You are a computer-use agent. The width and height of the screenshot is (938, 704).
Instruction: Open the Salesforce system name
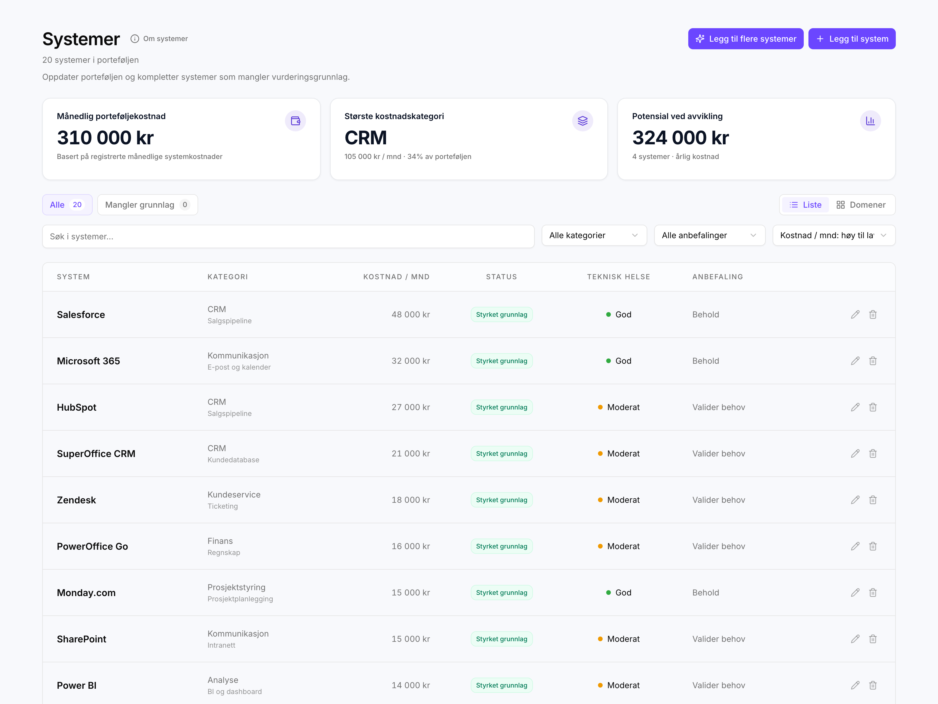tap(81, 314)
